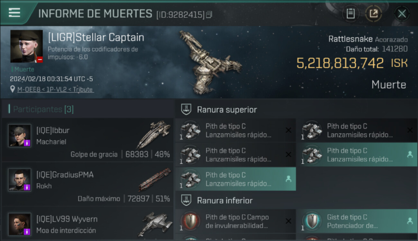Select GradiusPMA's Rokh ship icon
The width and height of the screenshot is (418, 241).
pyautogui.click(x=155, y=180)
